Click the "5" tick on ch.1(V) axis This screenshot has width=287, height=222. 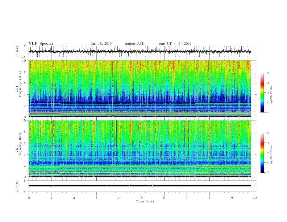tap(25, 46)
